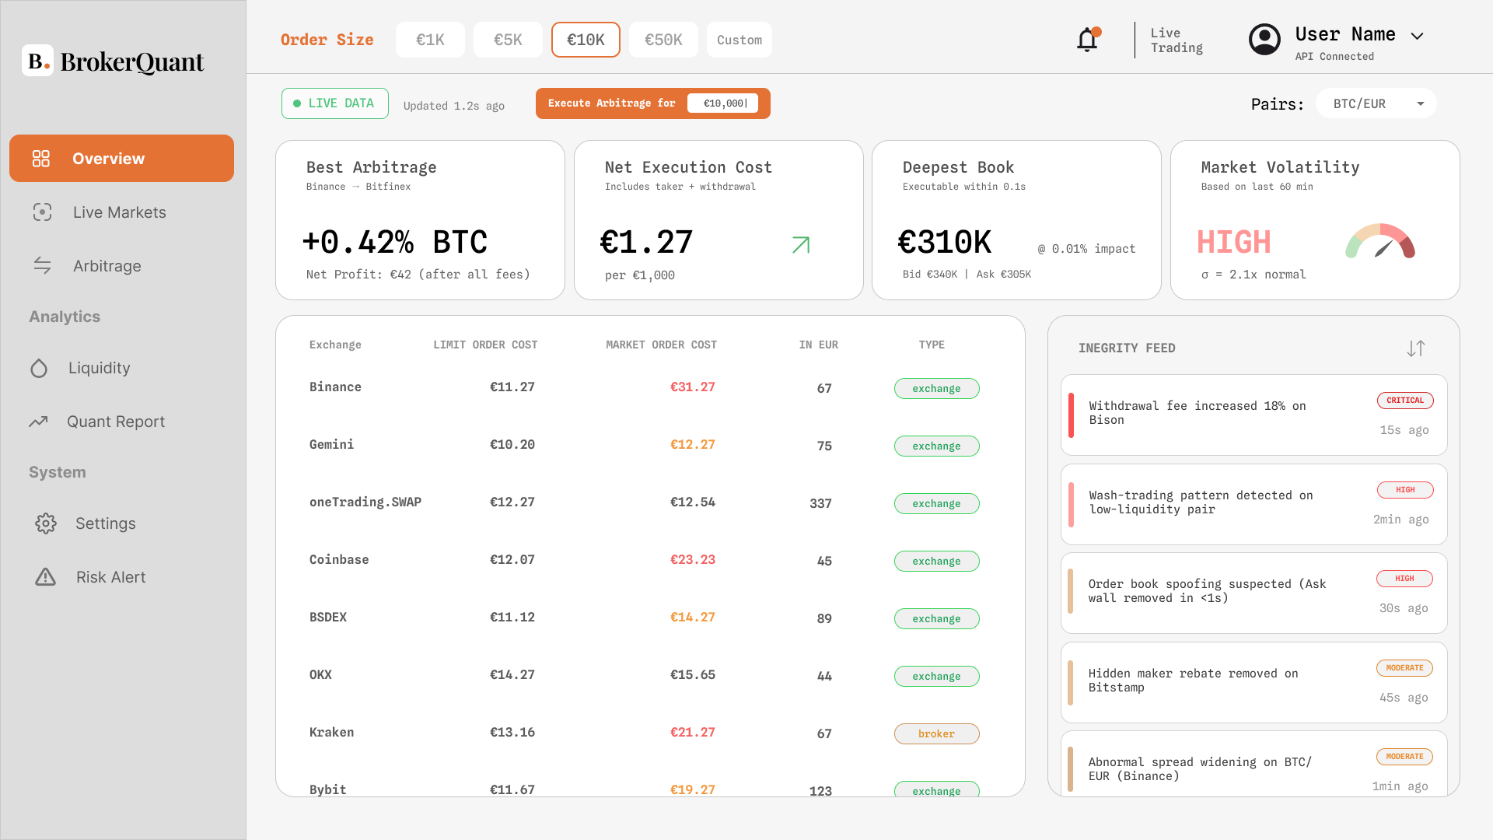Screen dimensions: 1493x840
Task: Select the Custom order size
Action: (740, 40)
